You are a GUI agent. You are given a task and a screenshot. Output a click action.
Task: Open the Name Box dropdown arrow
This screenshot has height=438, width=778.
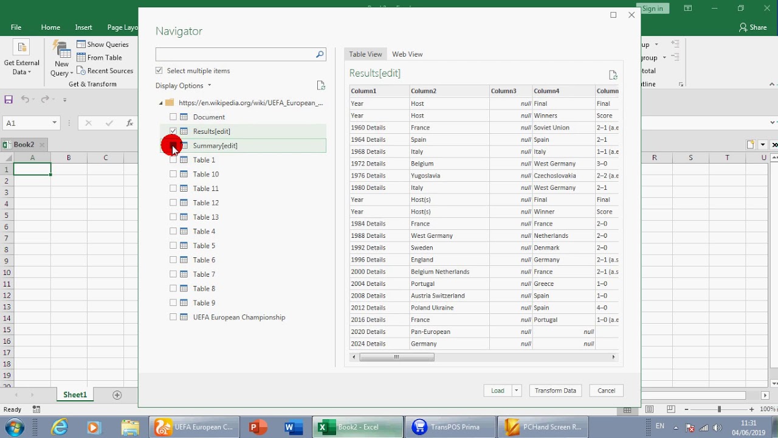pyautogui.click(x=54, y=123)
